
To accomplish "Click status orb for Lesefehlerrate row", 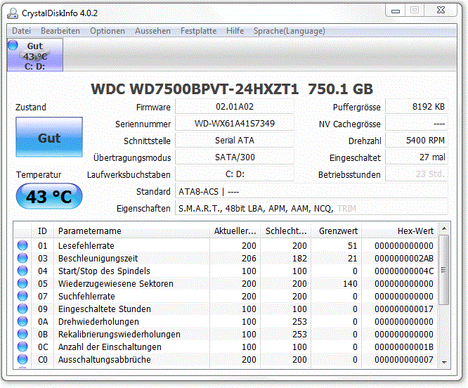I will 22,245.
